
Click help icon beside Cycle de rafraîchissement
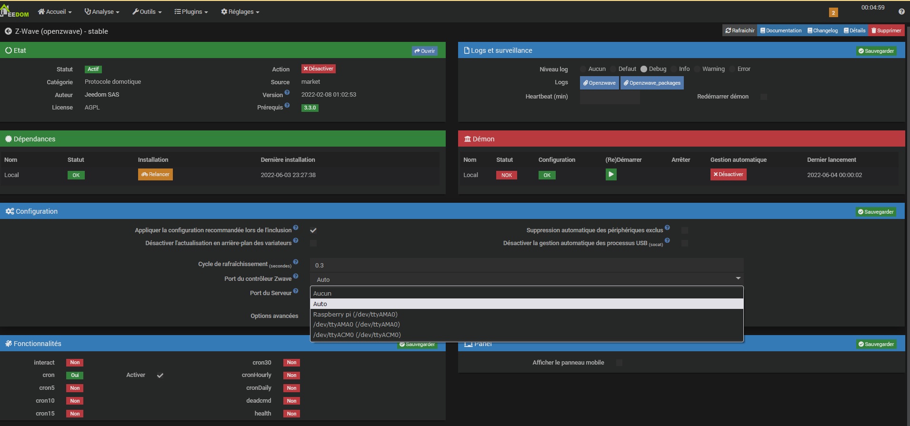296,262
